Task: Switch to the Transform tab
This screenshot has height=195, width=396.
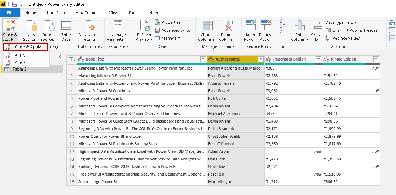Action: [56, 13]
